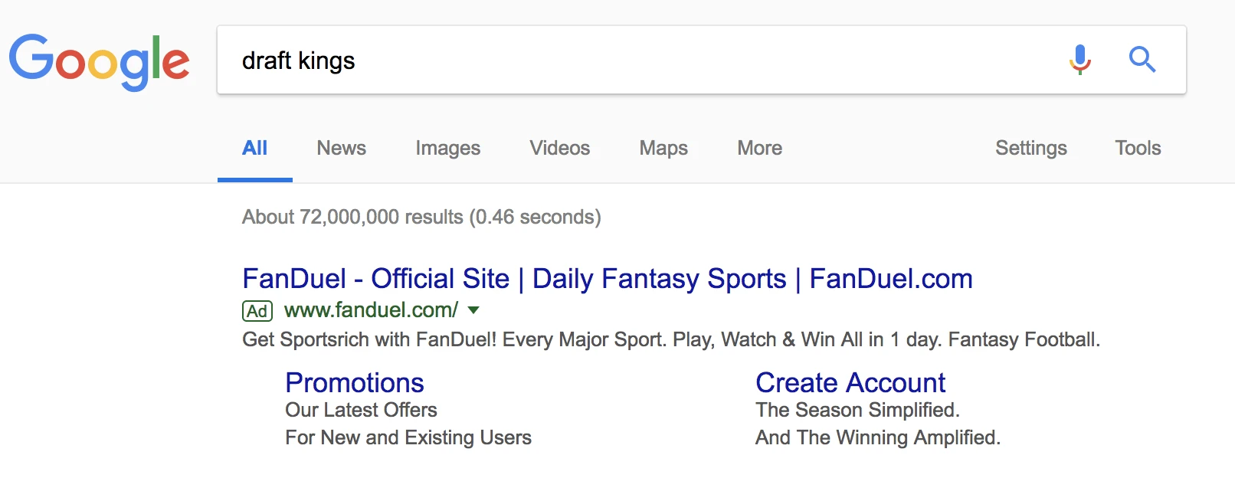The height and width of the screenshot is (501, 1235).
Task: Open the FanDuel Official Site ad headline
Action: point(608,279)
